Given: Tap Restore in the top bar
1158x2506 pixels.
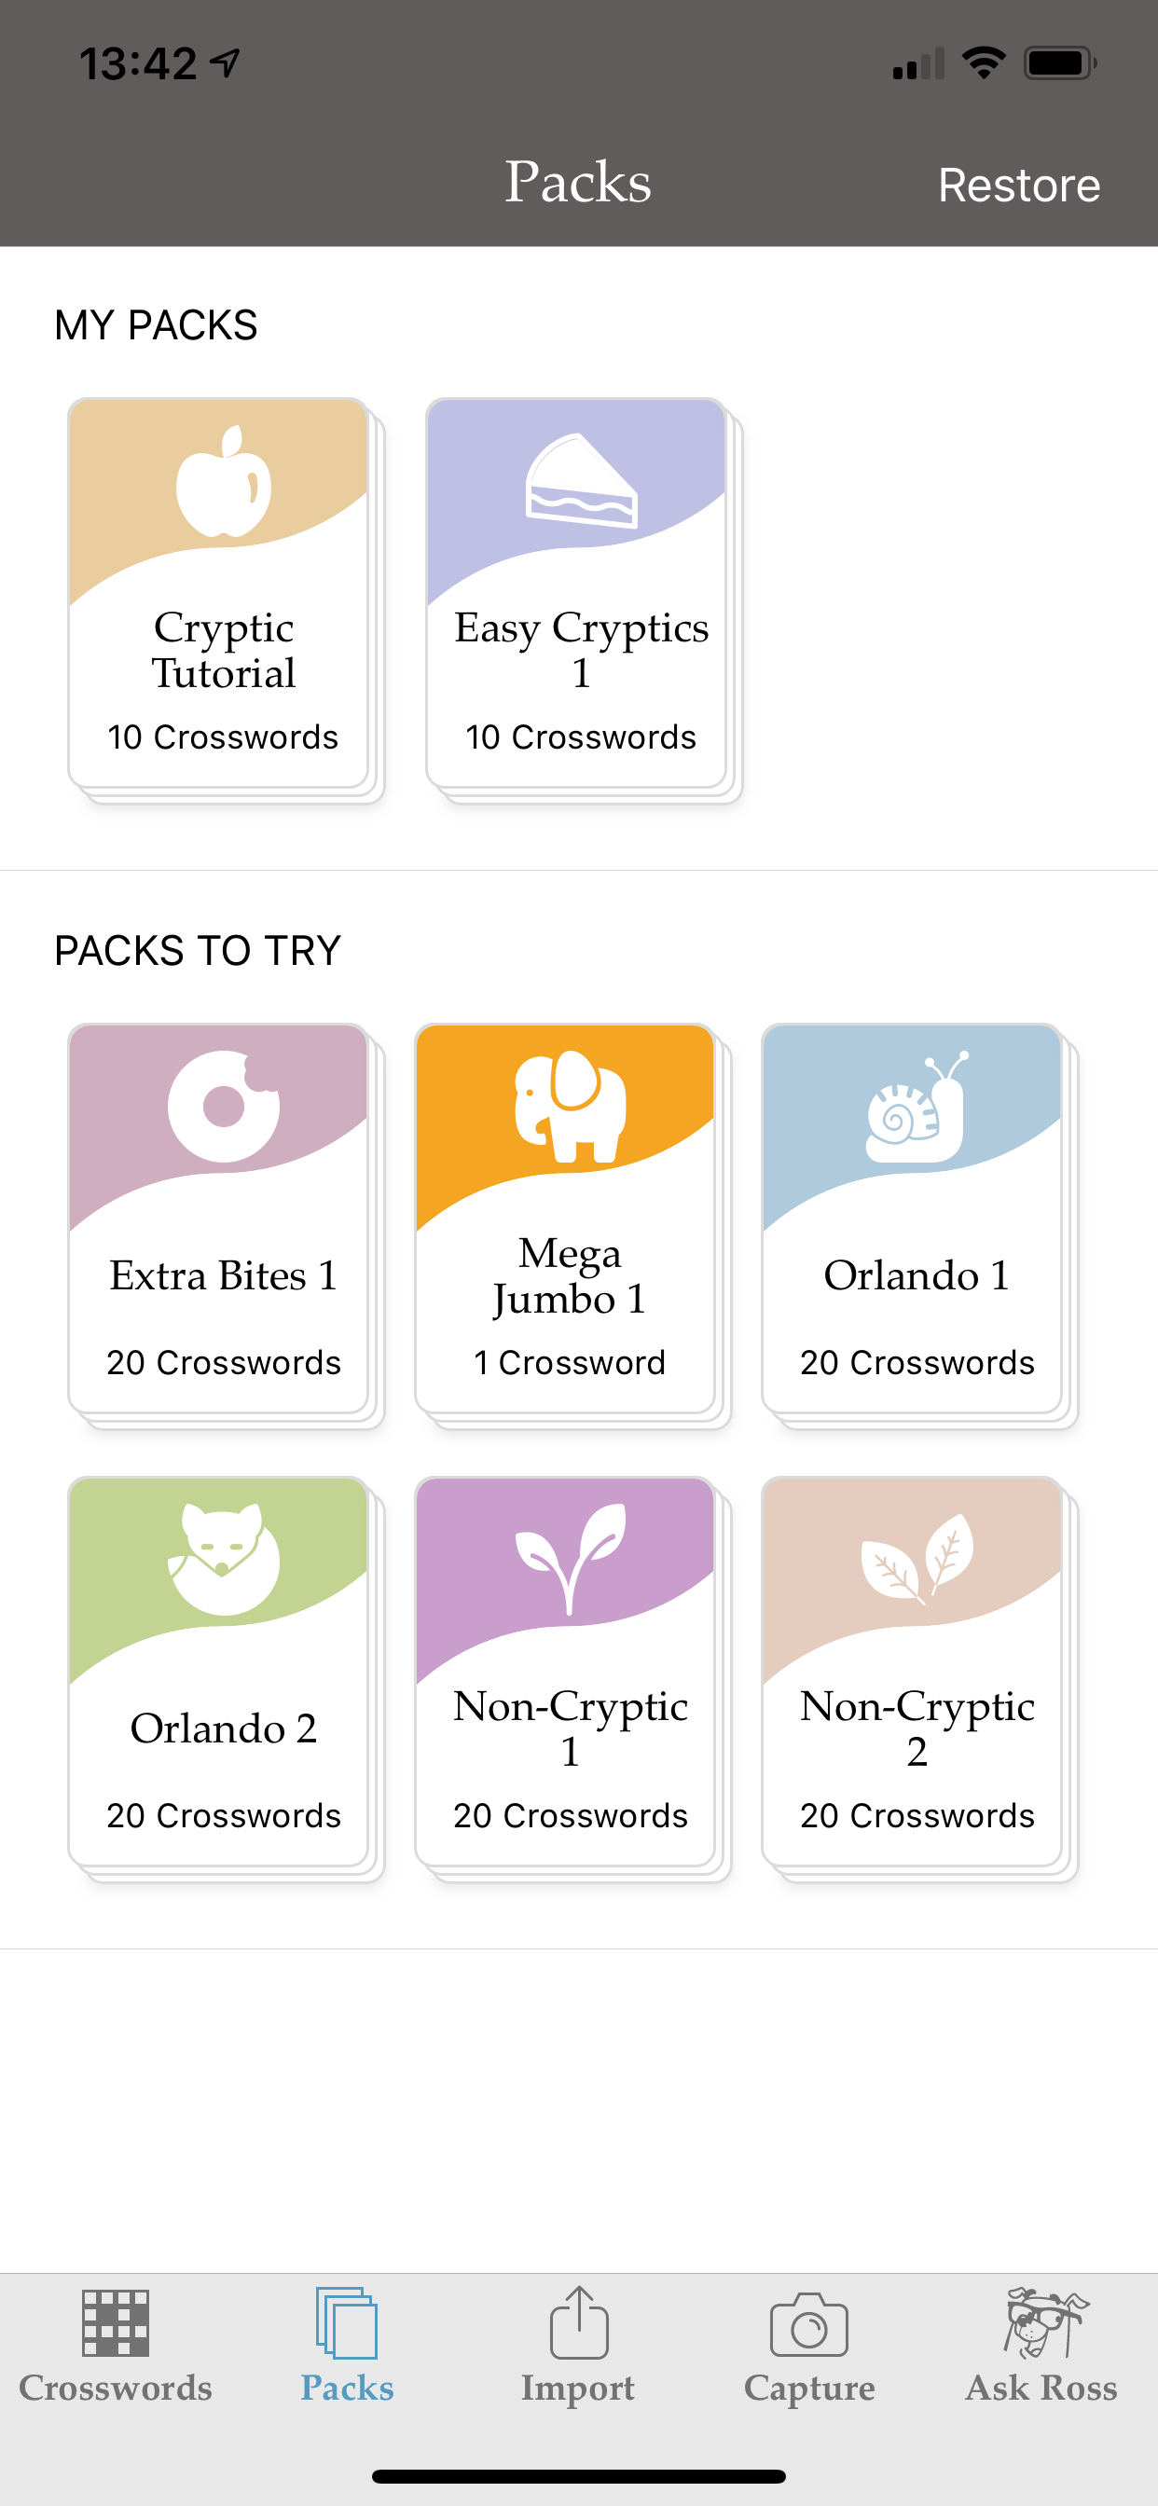Looking at the screenshot, I should click(1019, 184).
